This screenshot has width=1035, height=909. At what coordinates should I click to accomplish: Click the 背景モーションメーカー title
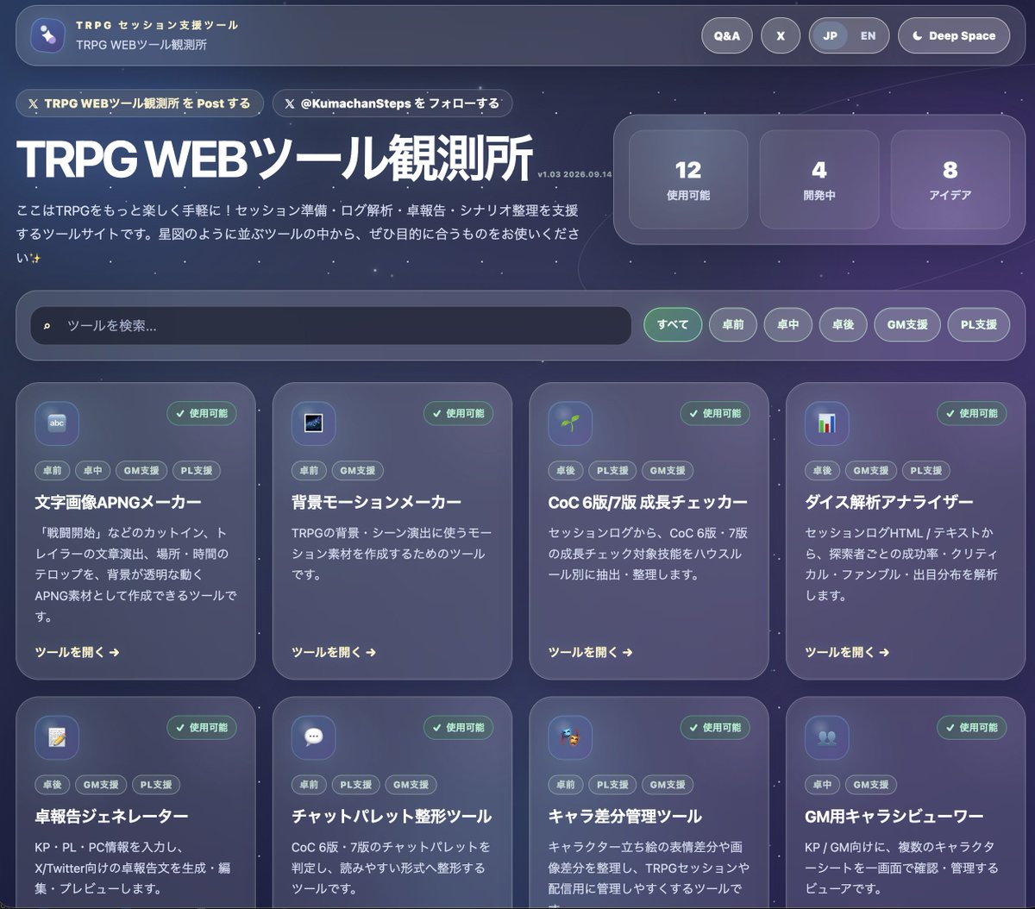(377, 503)
